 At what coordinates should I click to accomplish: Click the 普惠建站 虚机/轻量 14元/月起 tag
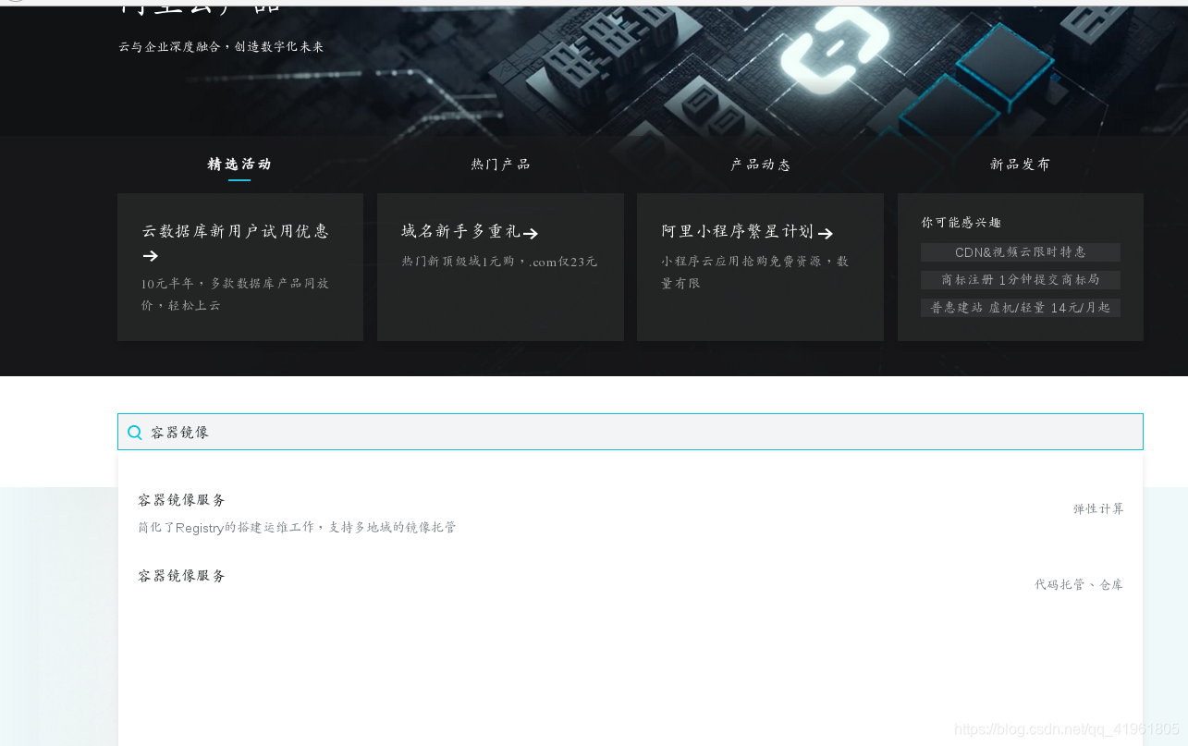(x=1021, y=308)
